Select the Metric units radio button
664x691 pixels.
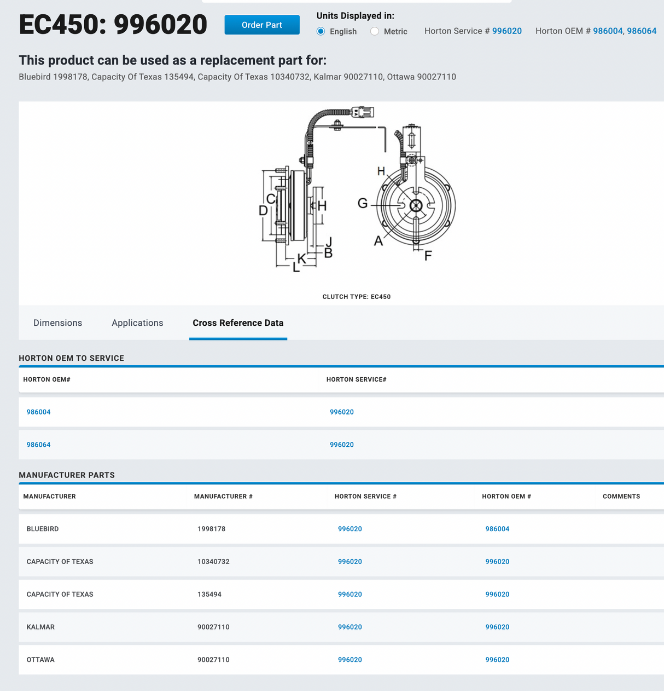pos(375,31)
